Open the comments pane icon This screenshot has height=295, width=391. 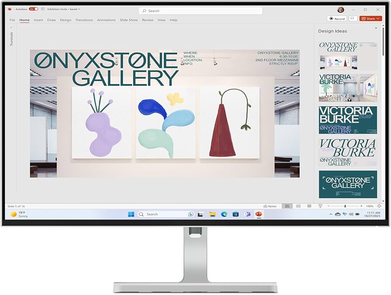coord(353,19)
